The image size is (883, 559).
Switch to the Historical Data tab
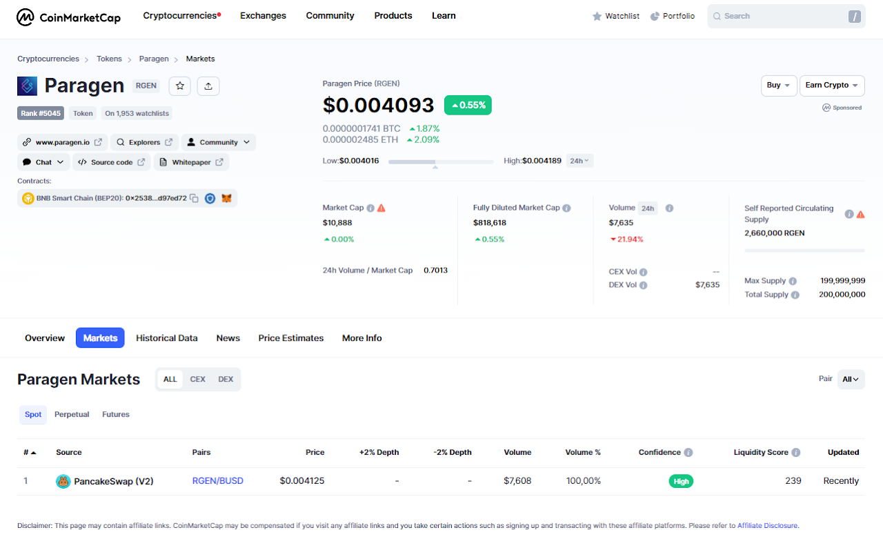(x=167, y=338)
